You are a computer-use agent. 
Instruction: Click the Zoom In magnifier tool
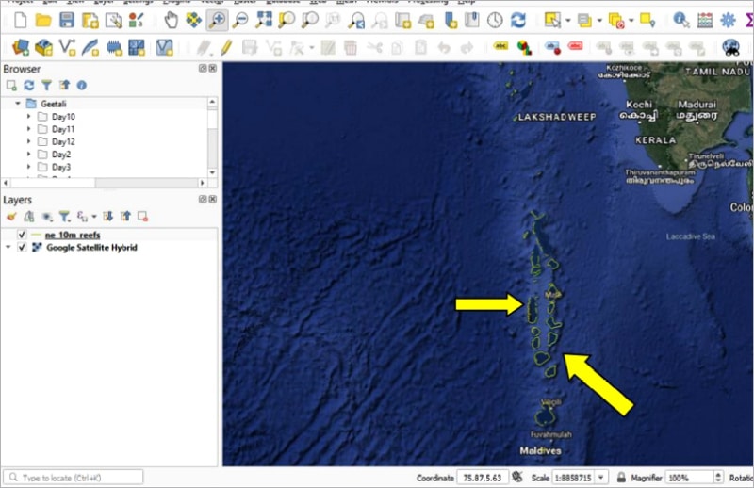pyautogui.click(x=218, y=20)
